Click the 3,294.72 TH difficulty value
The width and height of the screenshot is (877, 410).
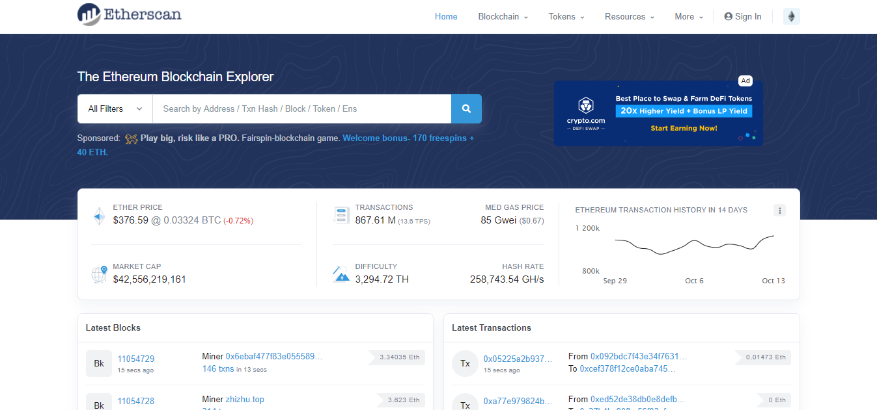(x=382, y=279)
